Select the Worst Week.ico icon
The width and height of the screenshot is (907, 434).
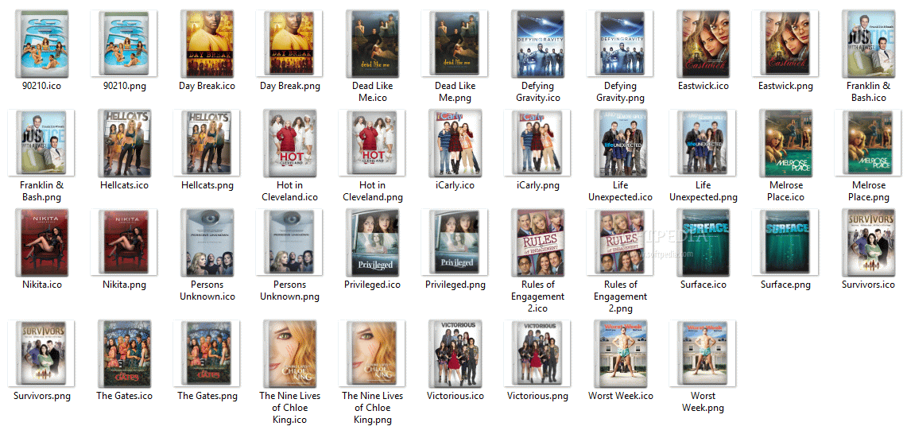coord(620,354)
